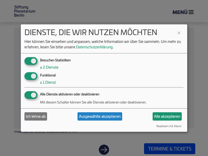Click the Stiftung Planetarium Berlin logo
The height and width of the screenshot is (156, 208).
(x=24, y=11)
